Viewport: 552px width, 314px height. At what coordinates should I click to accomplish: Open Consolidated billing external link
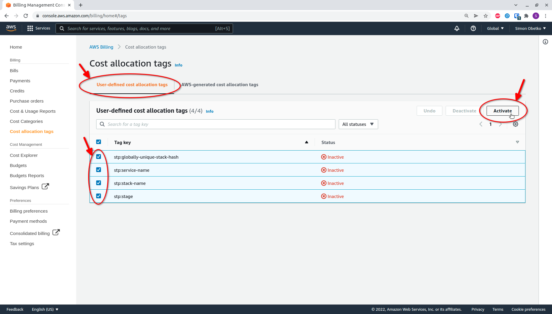coord(35,233)
